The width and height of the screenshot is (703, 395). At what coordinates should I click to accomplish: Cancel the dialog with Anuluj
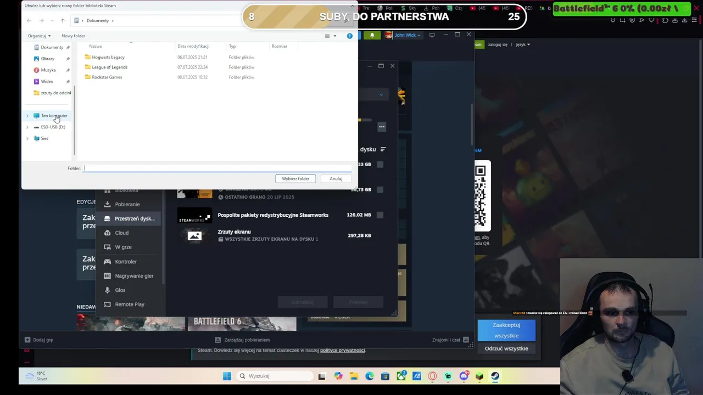click(x=336, y=178)
